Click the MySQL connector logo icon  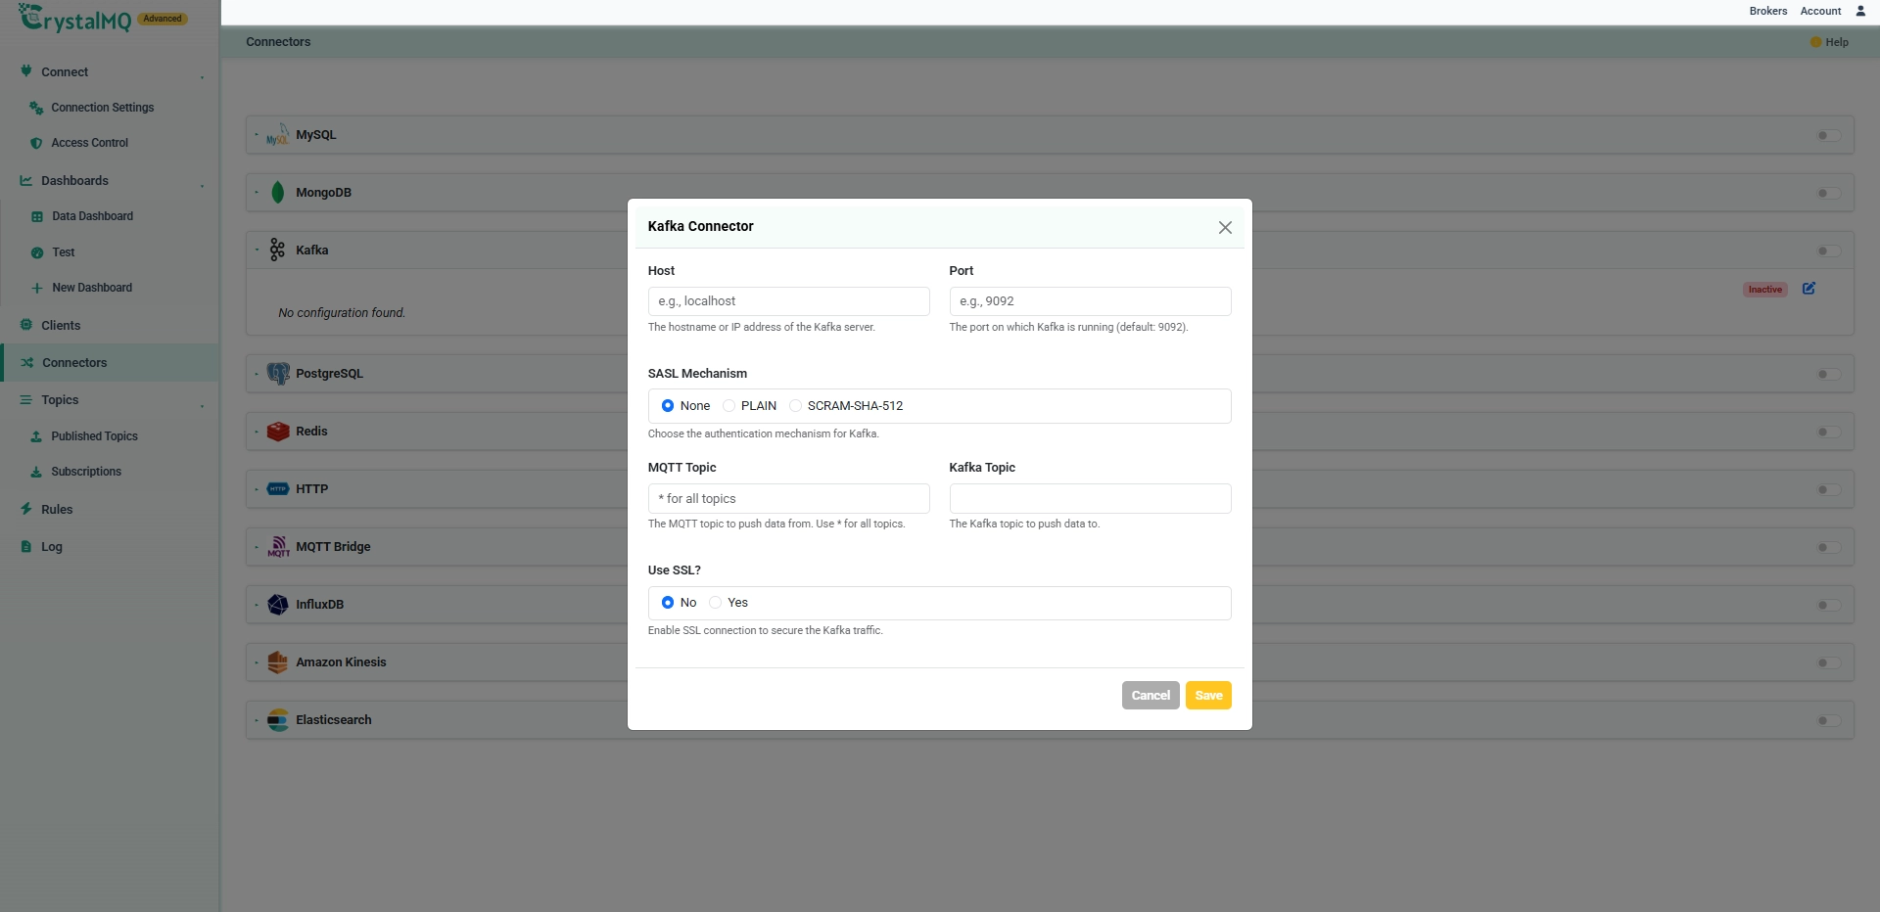pyautogui.click(x=278, y=135)
